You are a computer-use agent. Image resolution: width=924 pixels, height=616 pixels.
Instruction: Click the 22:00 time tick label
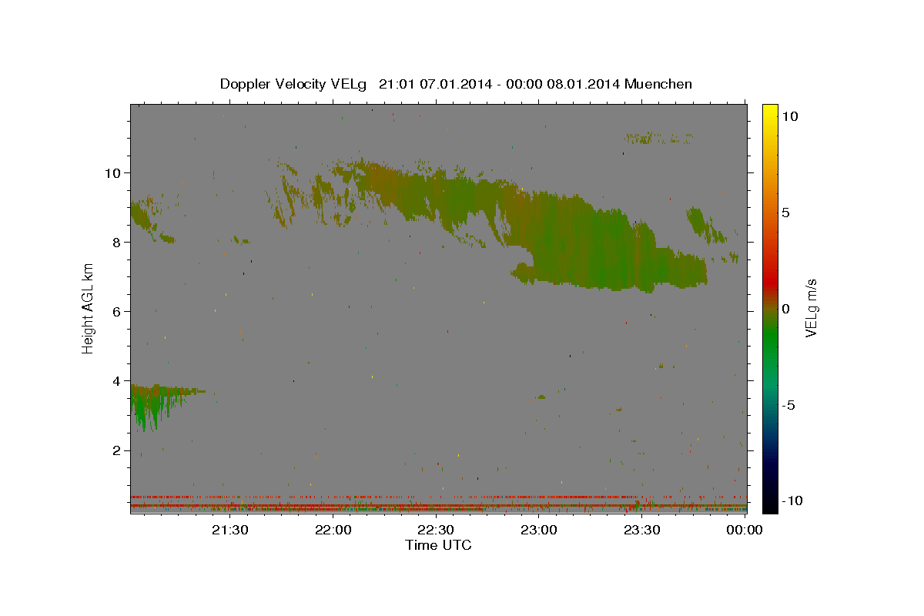click(333, 530)
